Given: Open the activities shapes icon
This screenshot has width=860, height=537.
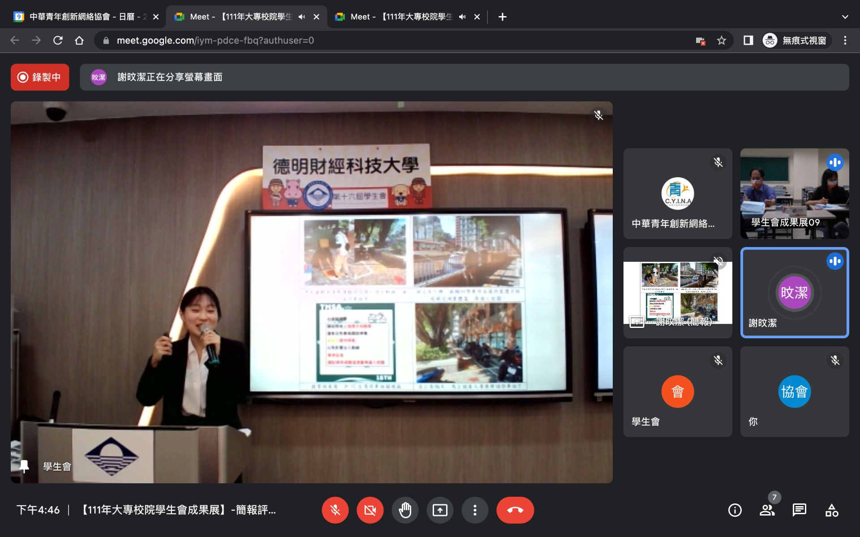Looking at the screenshot, I should pyautogui.click(x=832, y=510).
